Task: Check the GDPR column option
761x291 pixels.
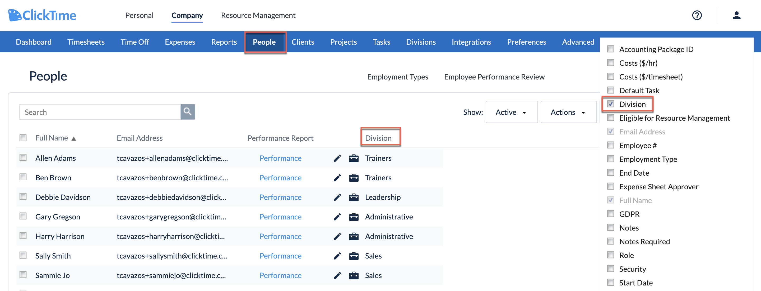Action: [x=611, y=214]
